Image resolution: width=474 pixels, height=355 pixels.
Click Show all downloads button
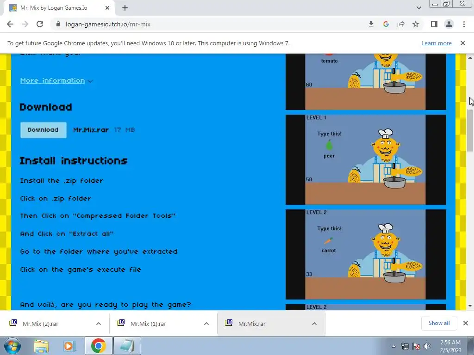[439, 323]
